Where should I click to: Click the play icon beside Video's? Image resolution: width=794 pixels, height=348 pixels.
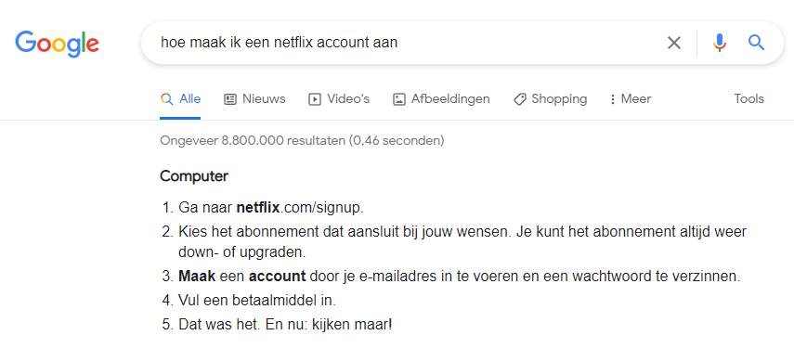315,99
